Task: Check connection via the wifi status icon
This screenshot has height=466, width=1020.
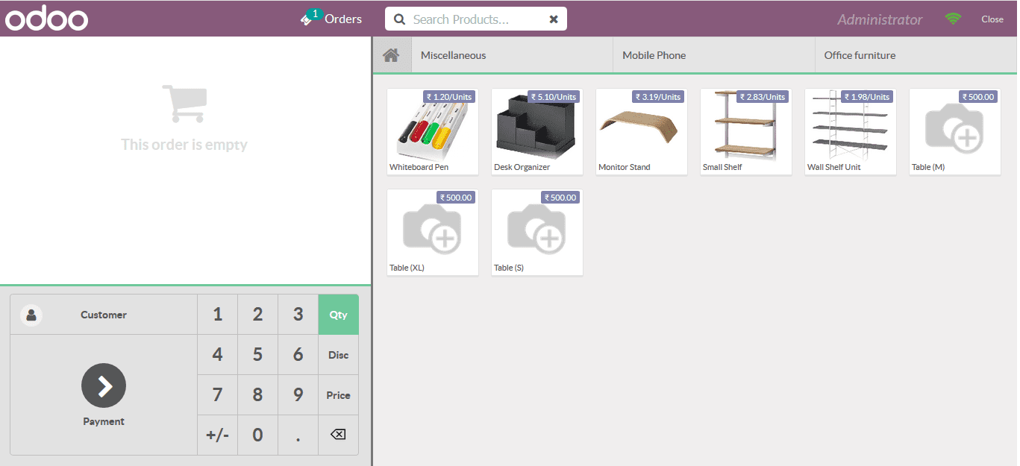Action: point(953,18)
